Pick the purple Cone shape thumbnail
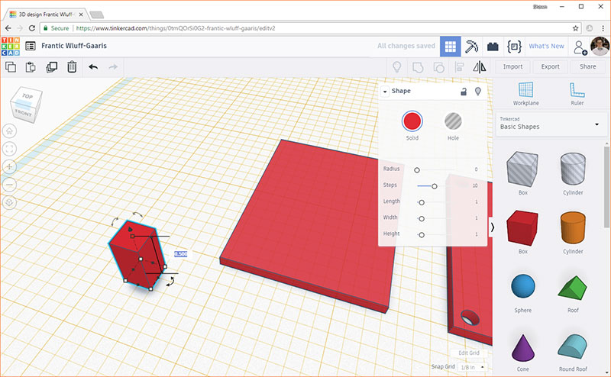Screen dimensions: 611x377 524,350
